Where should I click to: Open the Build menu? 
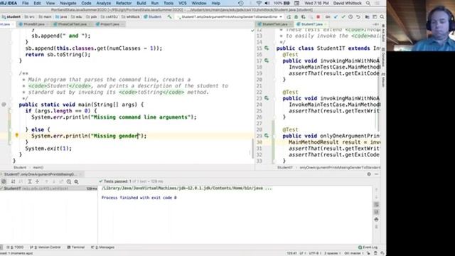[141, 3]
